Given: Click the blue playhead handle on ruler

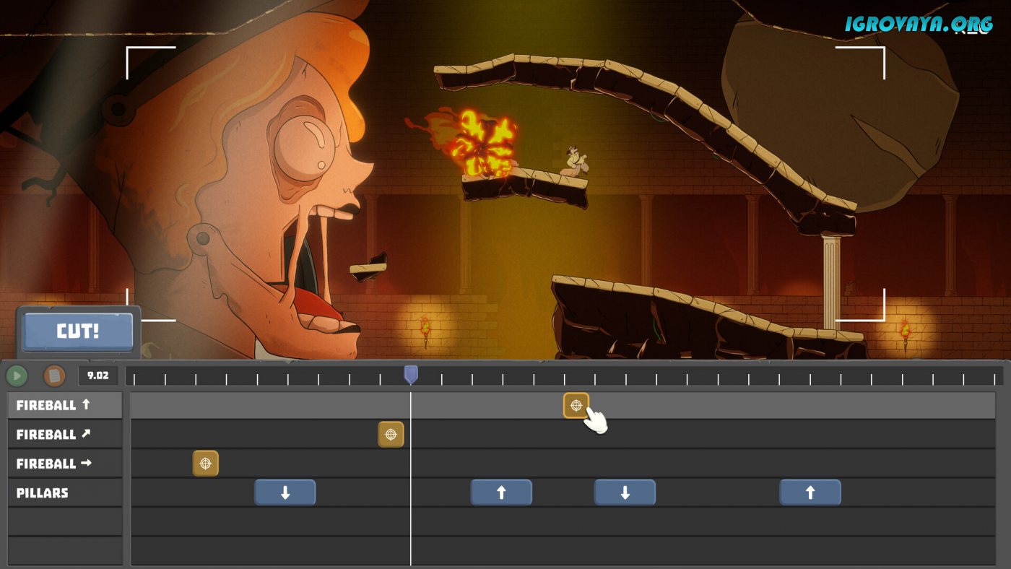Looking at the screenshot, I should click(x=410, y=374).
